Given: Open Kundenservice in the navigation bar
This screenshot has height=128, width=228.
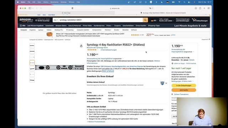Looking at the screenshot, I should click(99, 26).
